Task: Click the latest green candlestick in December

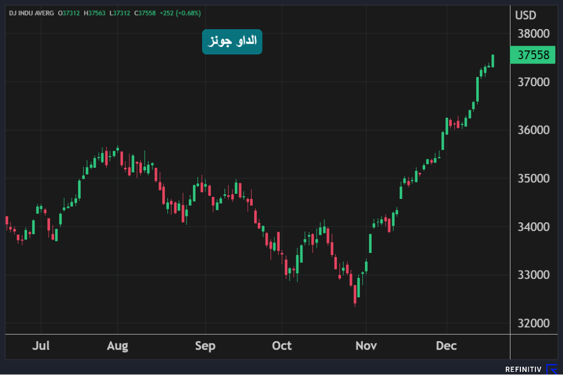Action: 492,61
